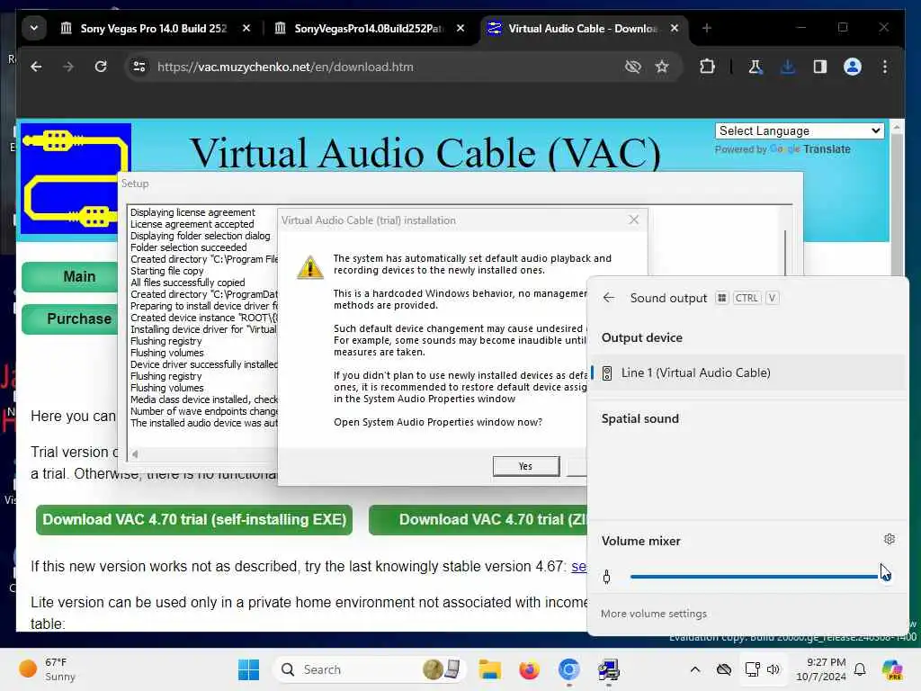Open the Copilot preview taskbar icon
921x691 pixels.
(892, 669)
